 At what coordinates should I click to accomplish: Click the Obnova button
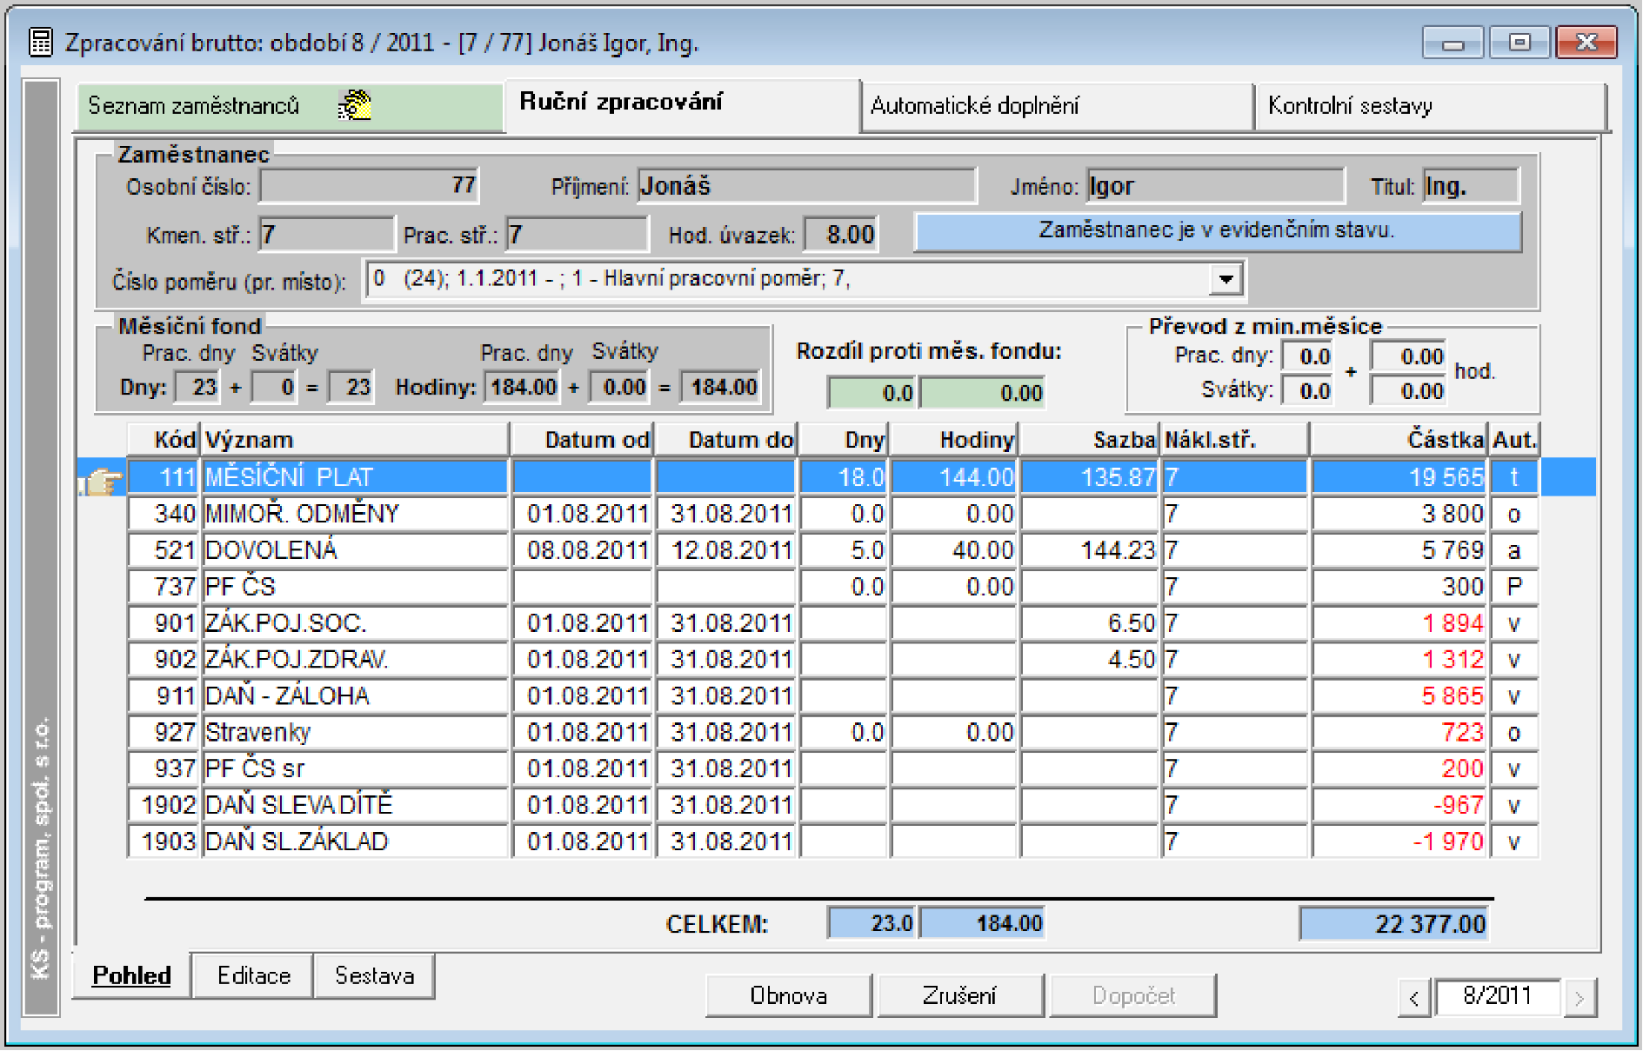click(x=789, y=995)
